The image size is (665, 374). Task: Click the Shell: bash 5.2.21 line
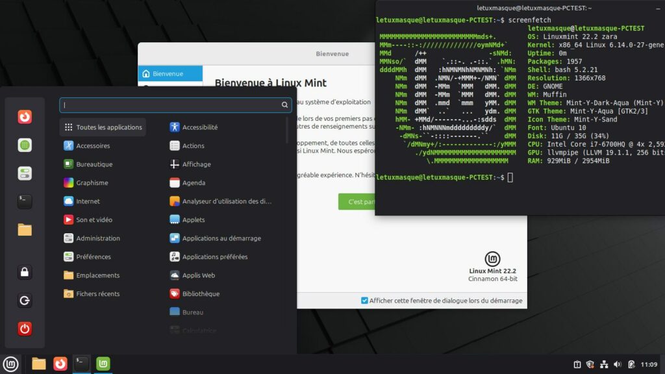[562, 69]
